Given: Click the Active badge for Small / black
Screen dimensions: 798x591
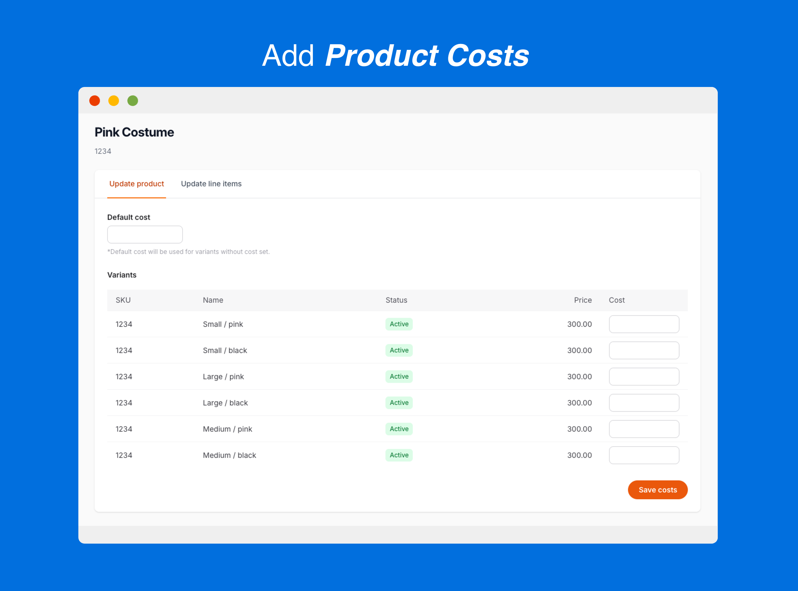Looking at the screenshot, I should tap(399, 350).
